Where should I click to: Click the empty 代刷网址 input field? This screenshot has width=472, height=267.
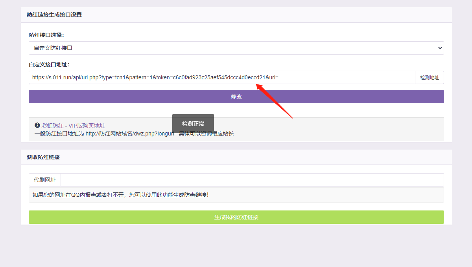point(252,180)
